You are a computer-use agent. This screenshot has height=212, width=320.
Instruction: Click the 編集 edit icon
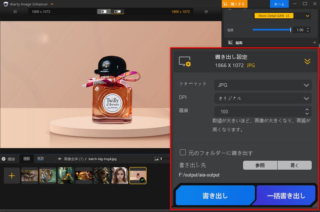click(x=230, y=42)
